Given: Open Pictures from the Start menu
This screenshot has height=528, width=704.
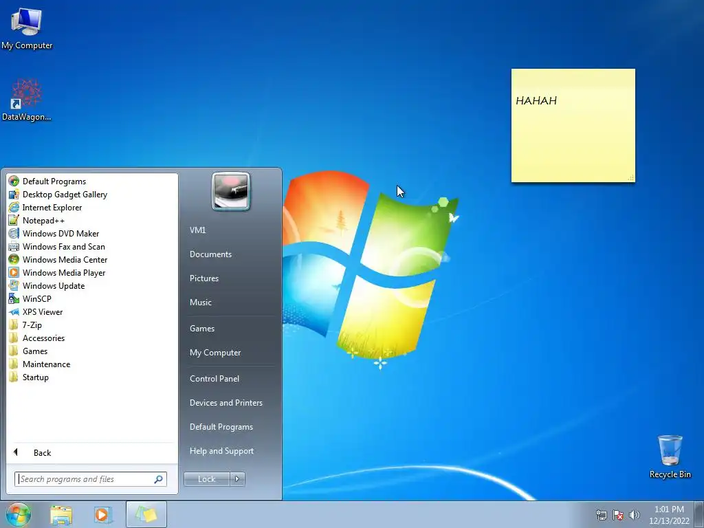Looking at the screenshot, I should 203,278.
